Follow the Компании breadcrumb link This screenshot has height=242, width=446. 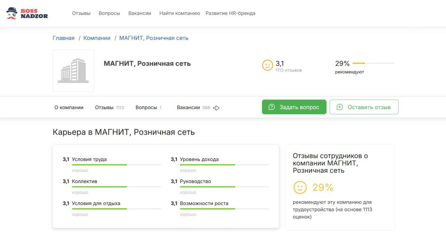click(x=97, y=38)
